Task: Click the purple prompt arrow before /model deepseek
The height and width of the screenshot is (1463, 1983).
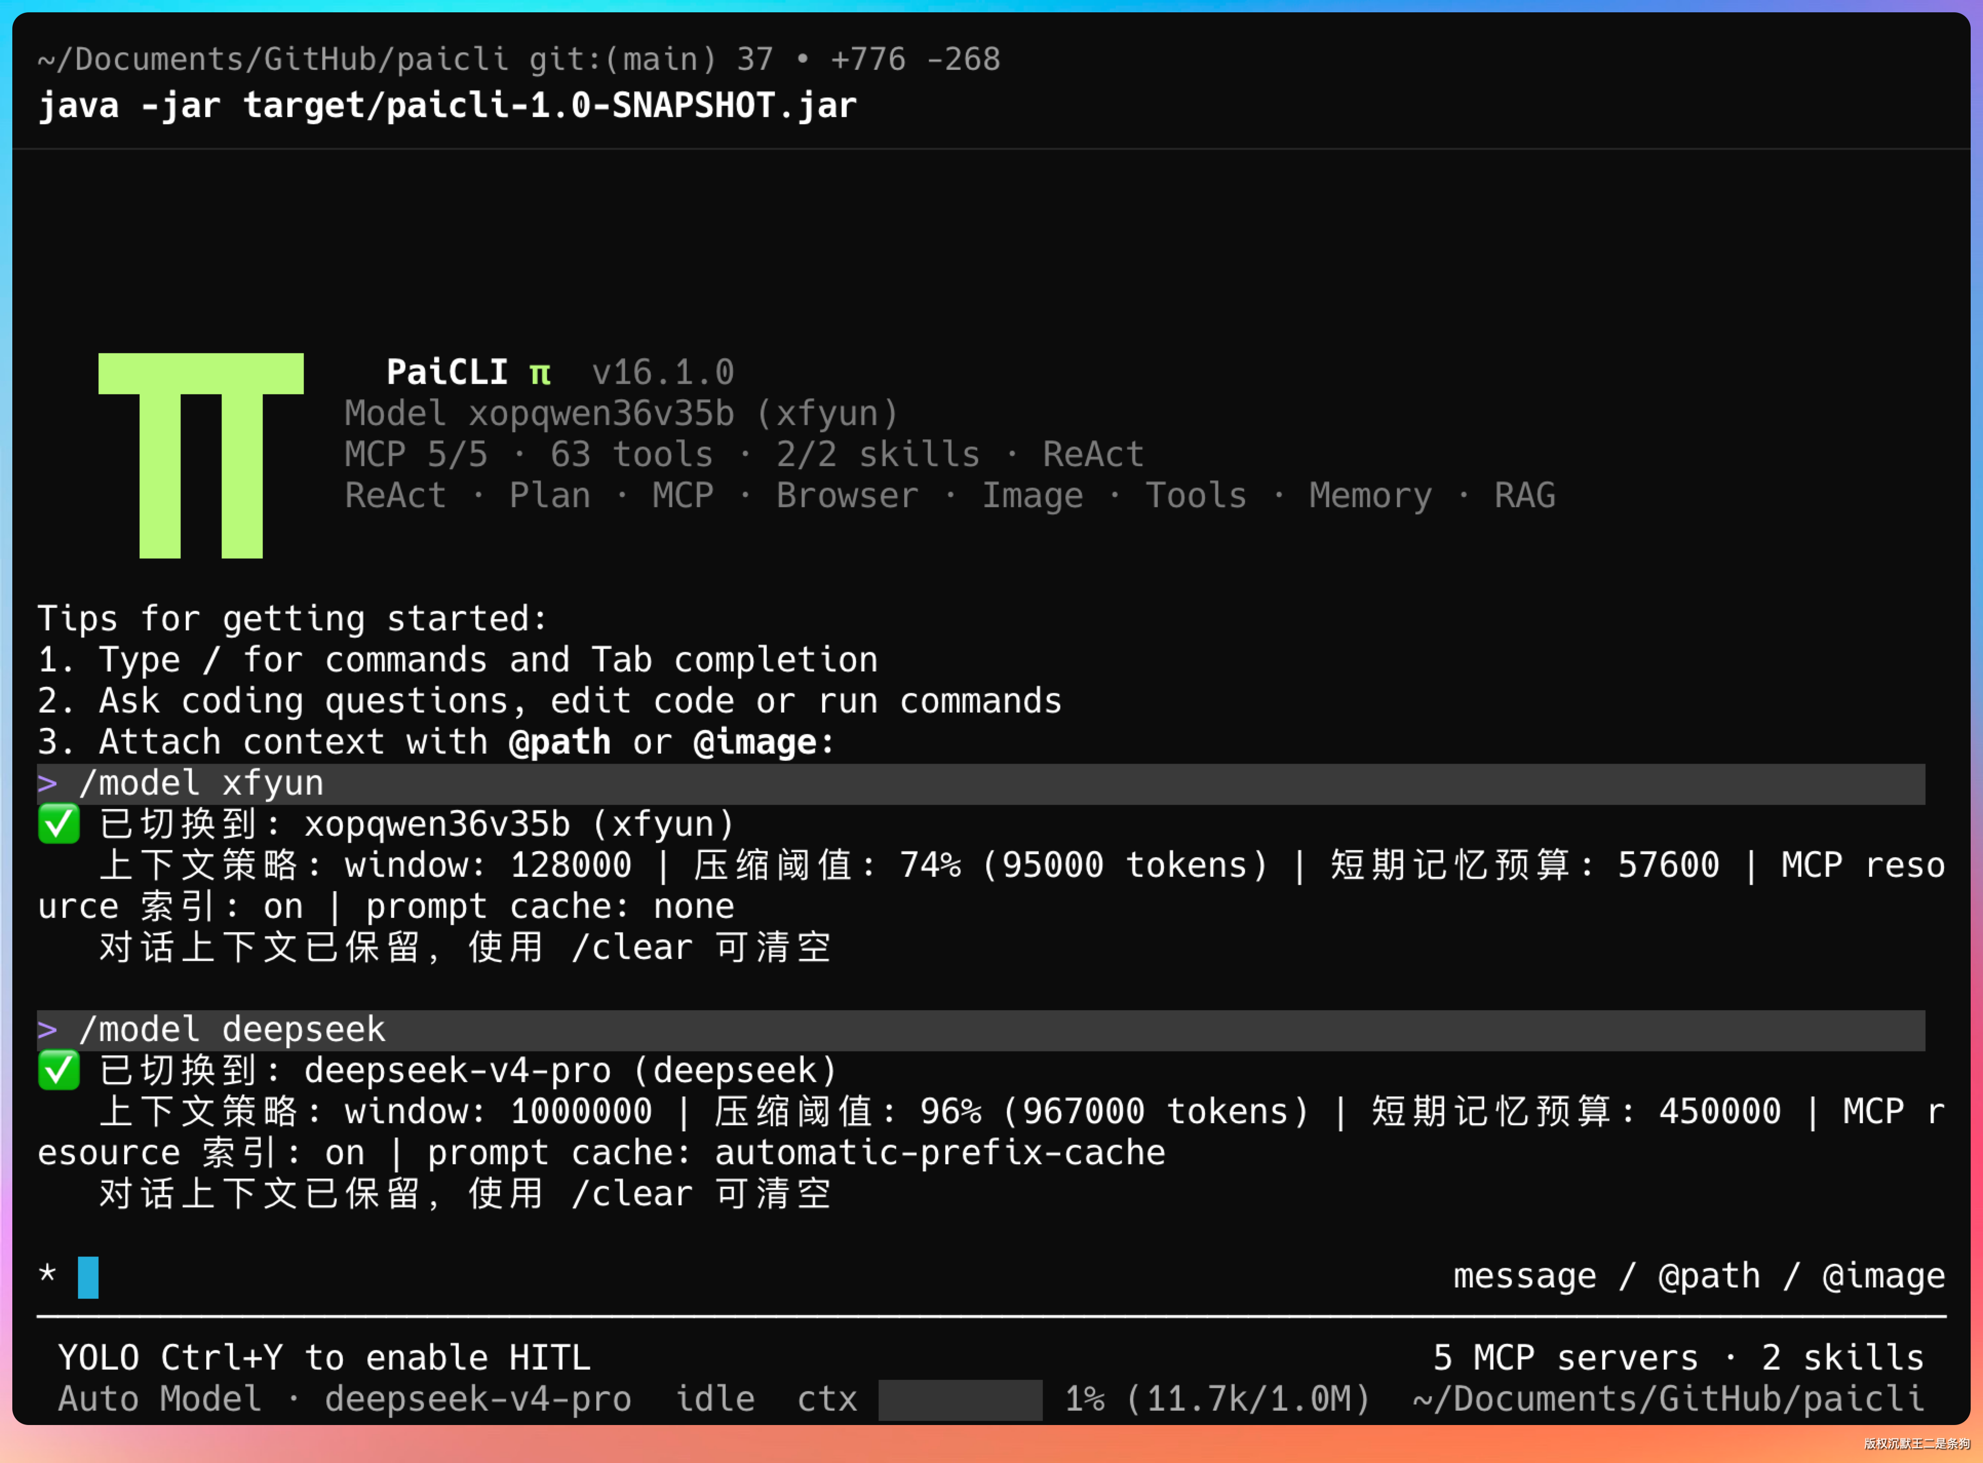Action: coord(48,1030)
